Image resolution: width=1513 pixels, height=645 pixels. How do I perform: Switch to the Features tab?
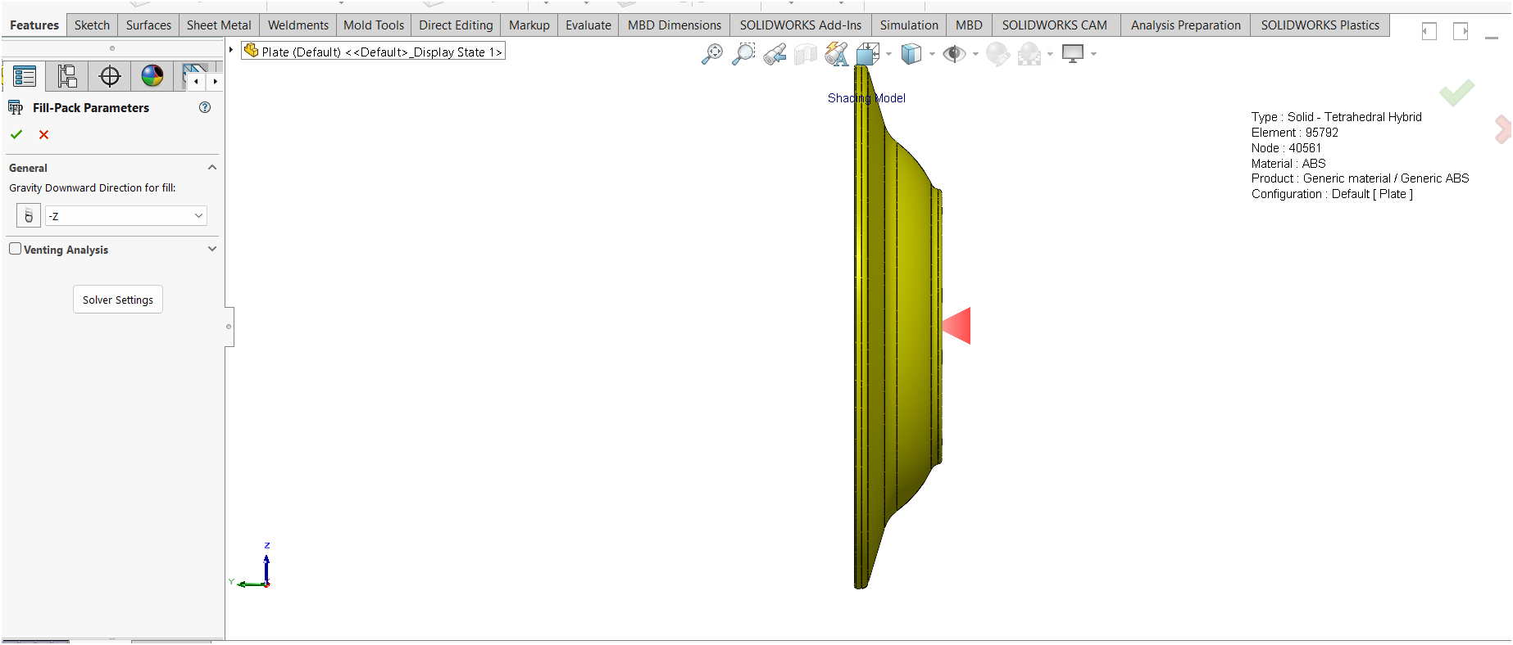(34, 25)
